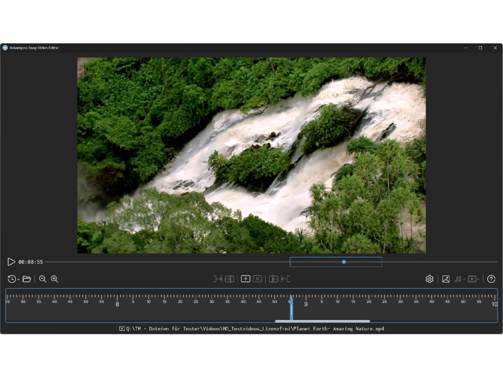Image resolution: width=503 pixels, height=377 pixels.
Task: Open the help question mark
Action: [491, 279]
